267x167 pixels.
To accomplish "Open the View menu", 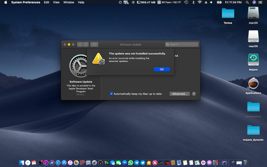I will pyautogui.click(x=56, y=2).
